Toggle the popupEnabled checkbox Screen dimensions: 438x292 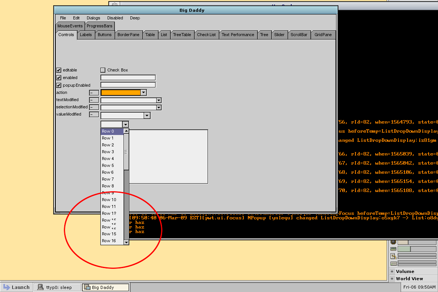pyautogui.click(x=59, y=85)
